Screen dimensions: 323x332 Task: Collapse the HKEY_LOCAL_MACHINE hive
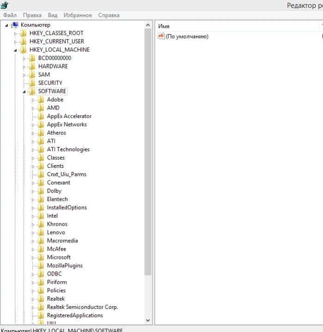(x=15, y=50)
